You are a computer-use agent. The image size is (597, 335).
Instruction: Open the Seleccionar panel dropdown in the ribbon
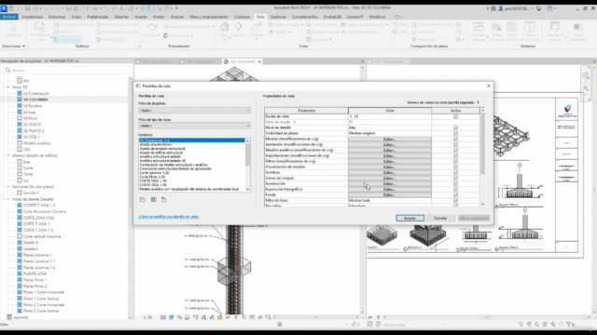click(x=13, y=46)
